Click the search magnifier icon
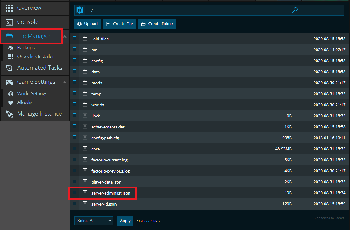350x230 pixels. (x=295, y=10)
